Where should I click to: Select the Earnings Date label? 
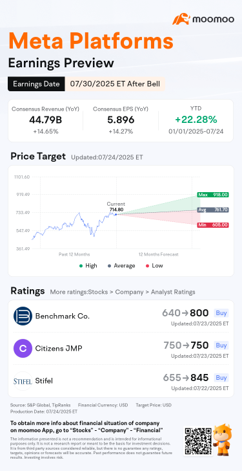[x=37, y=84]
